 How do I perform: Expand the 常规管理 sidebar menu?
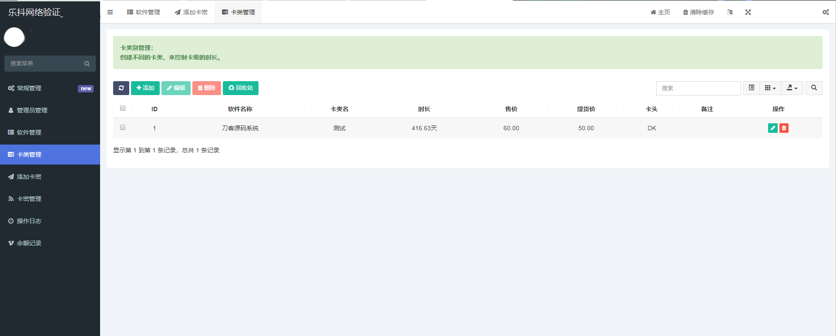pos(29,88)
